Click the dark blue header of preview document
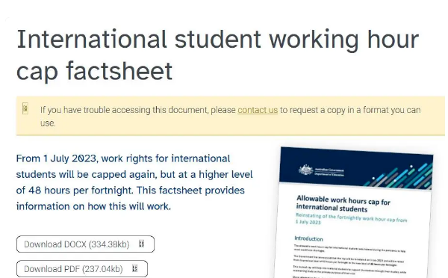This screenshot has height=278, width=448. point(356,168)
